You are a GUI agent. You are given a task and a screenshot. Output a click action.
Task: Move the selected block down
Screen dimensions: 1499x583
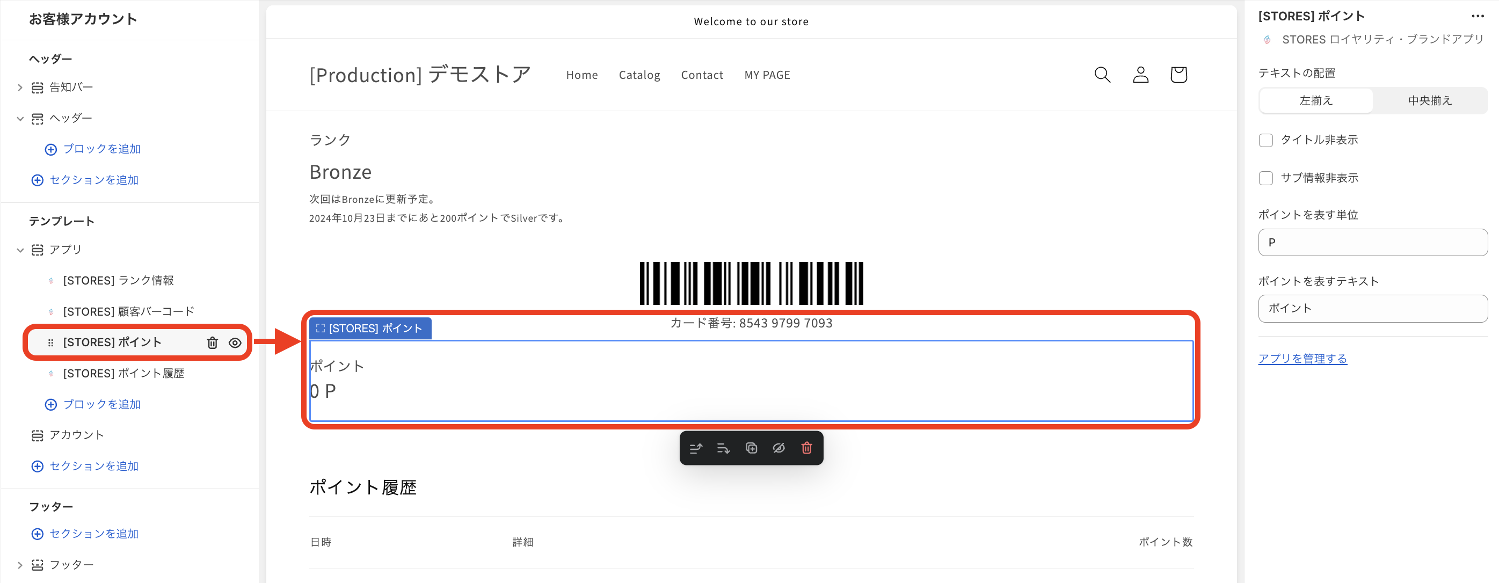(x=723, y=448)
